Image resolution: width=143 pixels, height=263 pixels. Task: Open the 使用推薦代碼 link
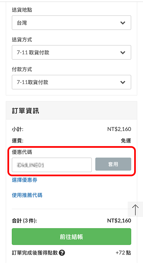[27, 195]
